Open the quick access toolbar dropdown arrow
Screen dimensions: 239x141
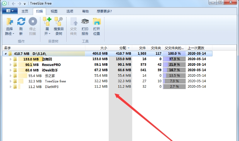coord(25,4)
